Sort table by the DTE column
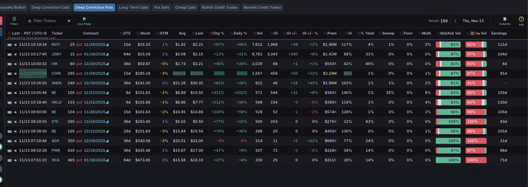528x187 pixels. click(x=125, y=33)
